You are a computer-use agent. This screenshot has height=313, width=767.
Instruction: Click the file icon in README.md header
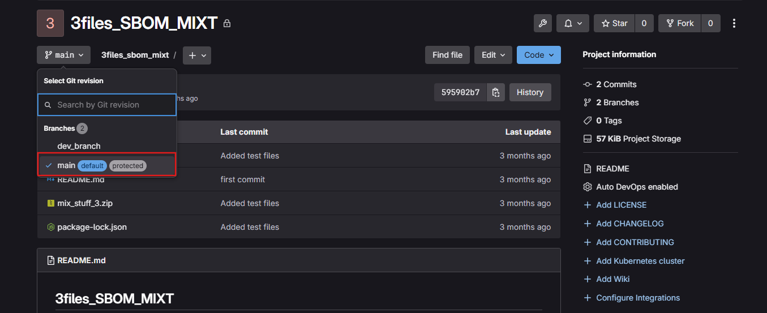pyautogui.click(x=50, y=260)
